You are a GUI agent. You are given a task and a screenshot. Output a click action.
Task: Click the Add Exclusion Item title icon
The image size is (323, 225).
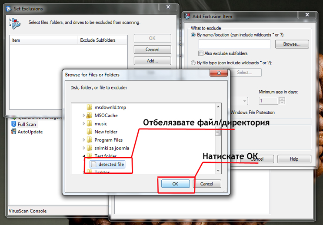188,16
